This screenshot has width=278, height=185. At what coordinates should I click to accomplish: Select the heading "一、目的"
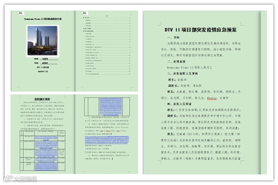(x=173, y=37)
